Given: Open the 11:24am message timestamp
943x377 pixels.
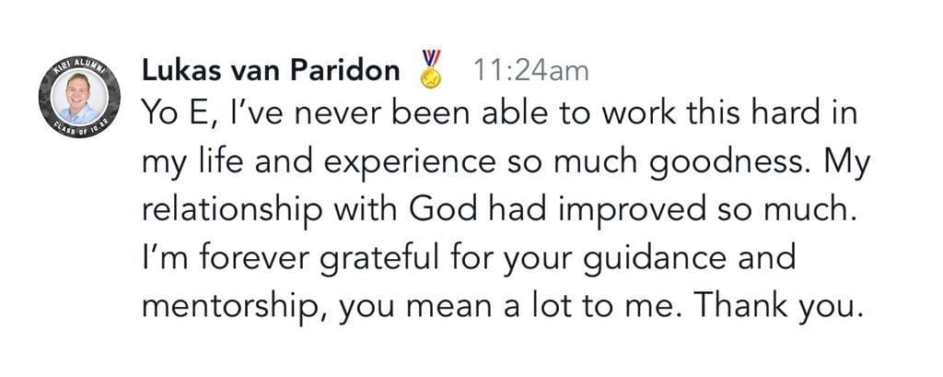Looking at the screenshot, I should [x=531, y=71].
